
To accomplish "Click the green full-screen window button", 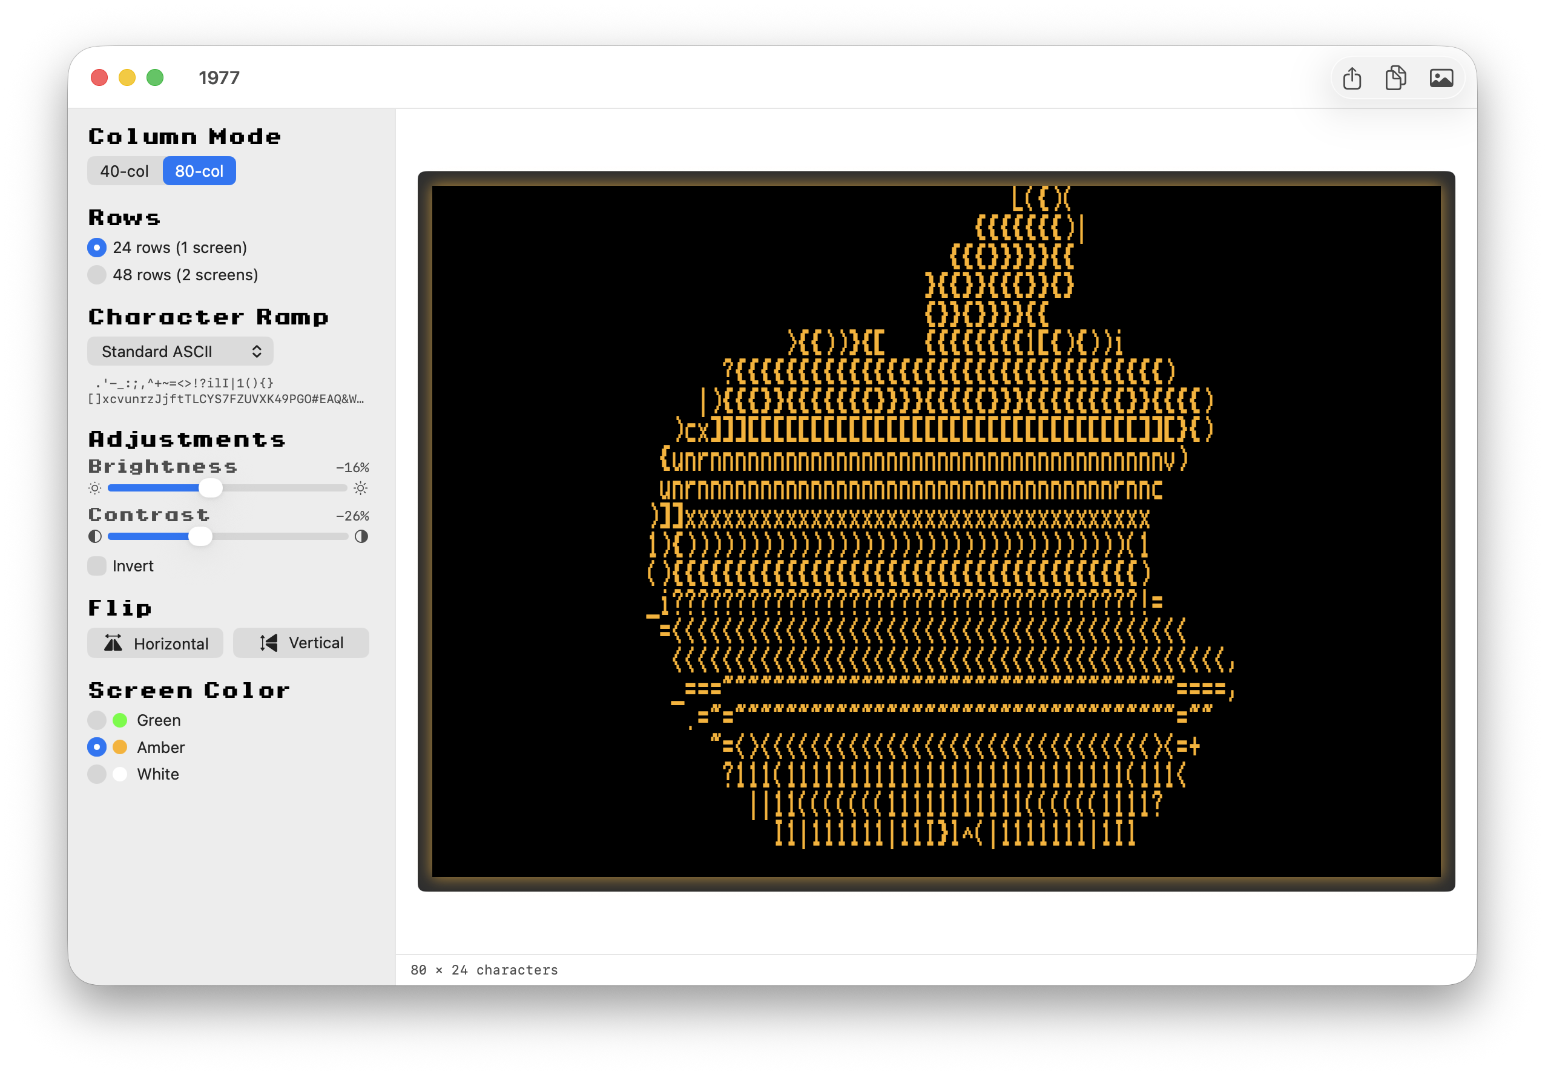I will pos(156,78).
